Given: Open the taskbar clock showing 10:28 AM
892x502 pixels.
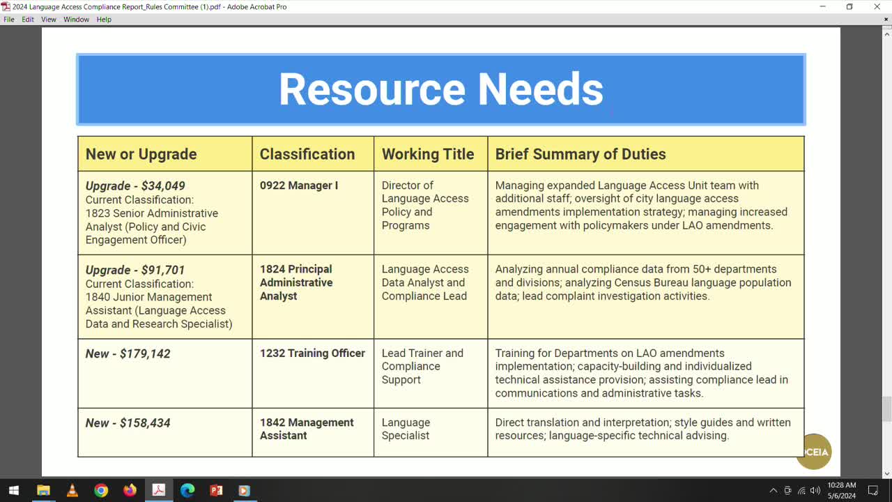Looking at the screenshot, I should click(842, 490).
